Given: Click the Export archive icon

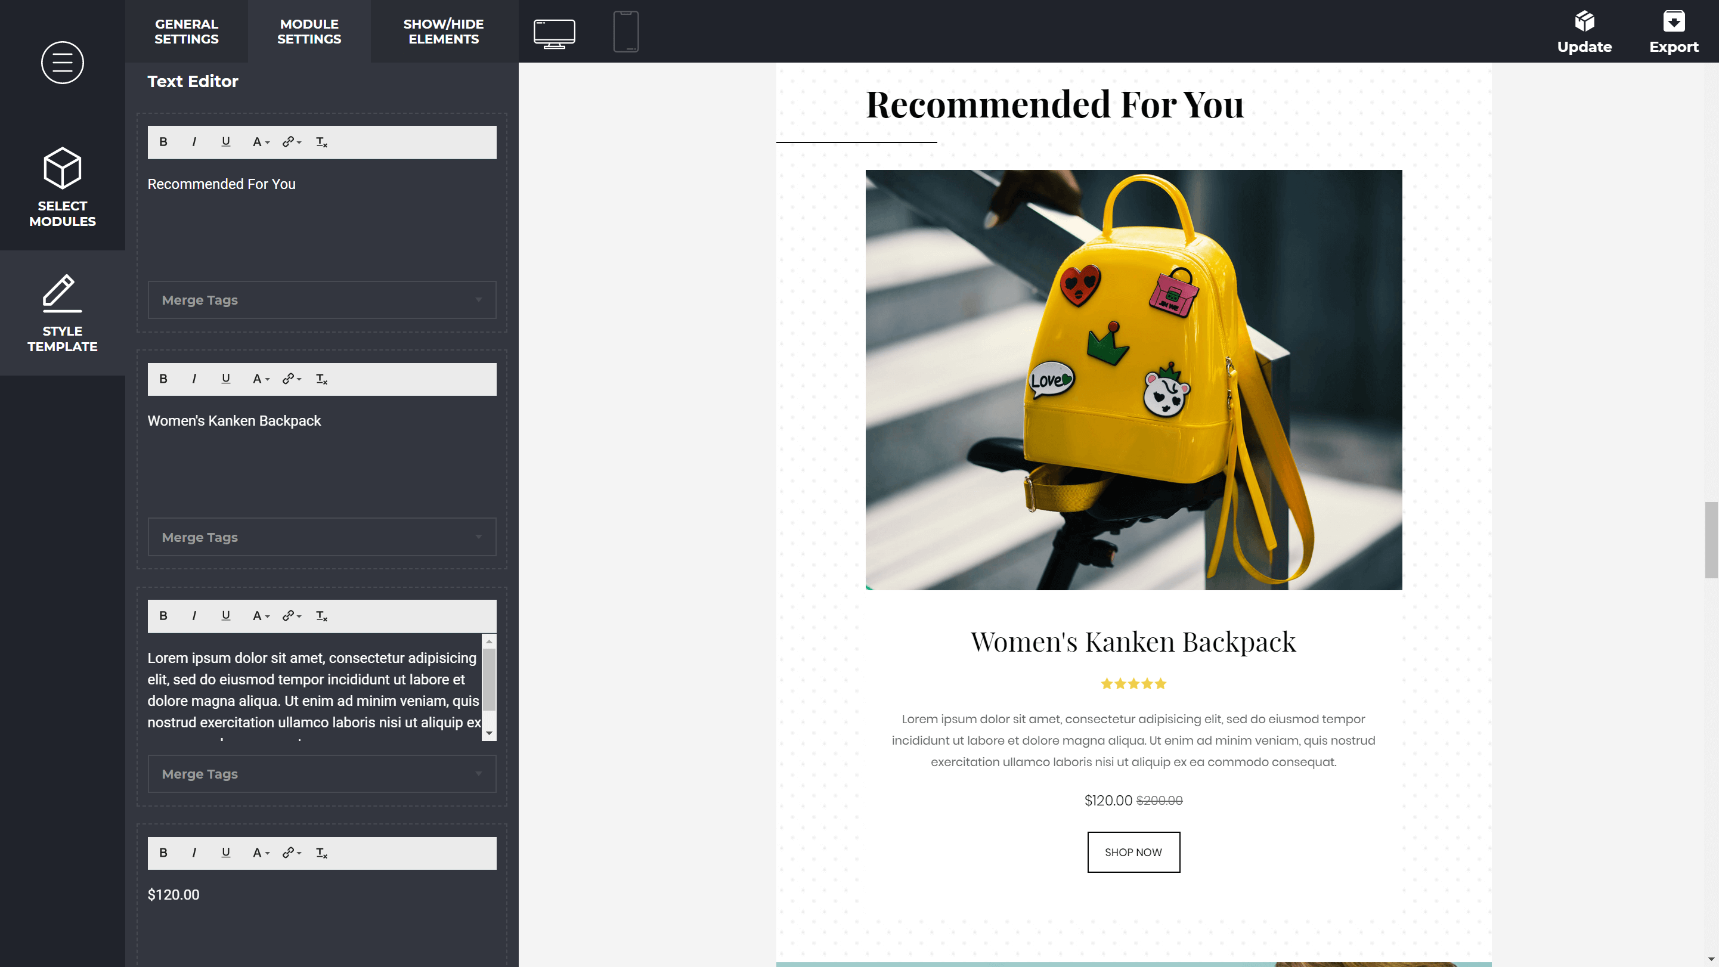Looking at the screenshot, I should pyautogui.click(x=1674, y=21).
